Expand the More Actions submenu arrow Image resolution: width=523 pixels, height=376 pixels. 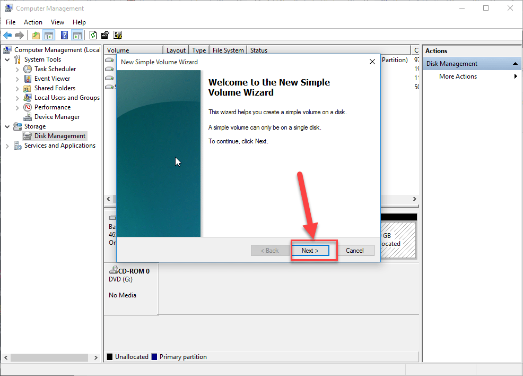[516, 76]
